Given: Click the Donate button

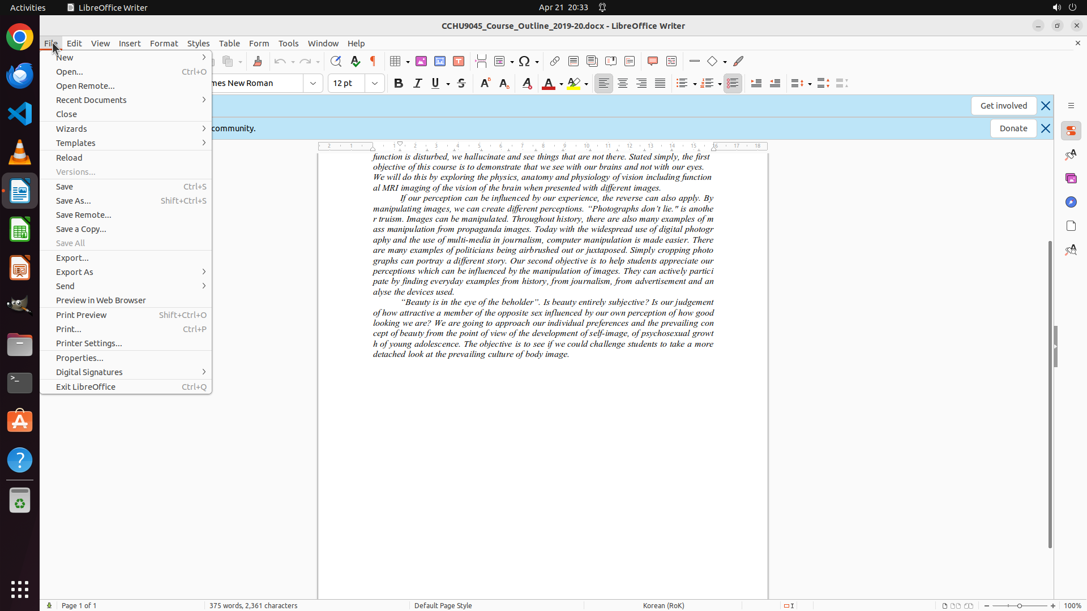Looking at the screenshot, I should (x=1013, y=128).
